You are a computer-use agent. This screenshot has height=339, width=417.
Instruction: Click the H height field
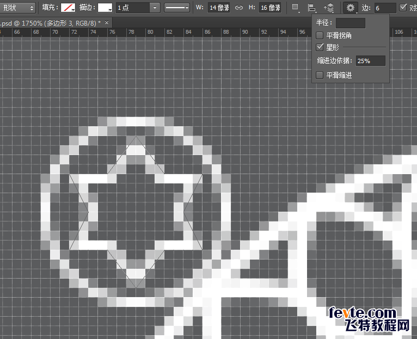tap(270, 8)
